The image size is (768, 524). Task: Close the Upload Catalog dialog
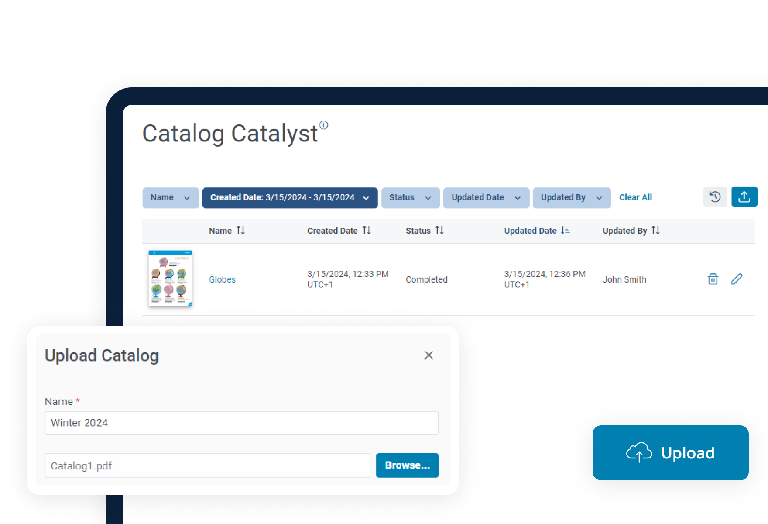429,355
